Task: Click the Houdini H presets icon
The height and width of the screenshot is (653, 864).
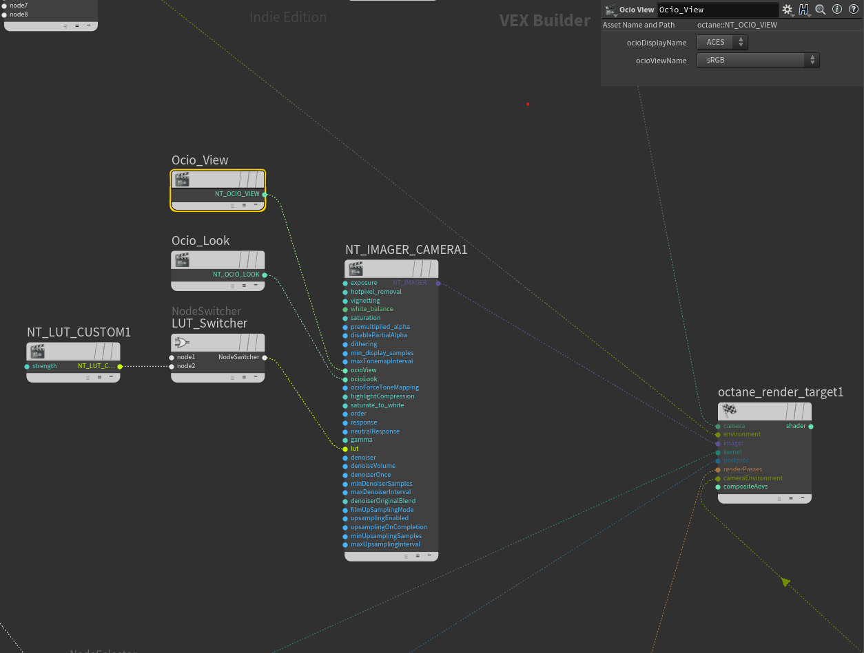Action: tap(804, 10)
